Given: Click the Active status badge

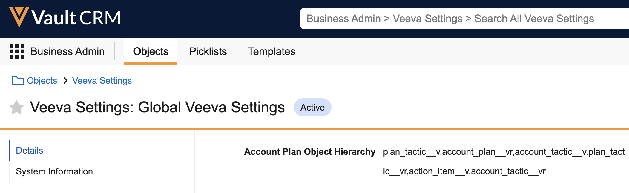Looking at the screenshot, I should coord(312,108).
